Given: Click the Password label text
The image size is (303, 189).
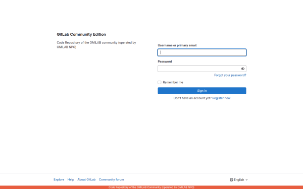Looking at the screenshot, I should tap(165, 61).
